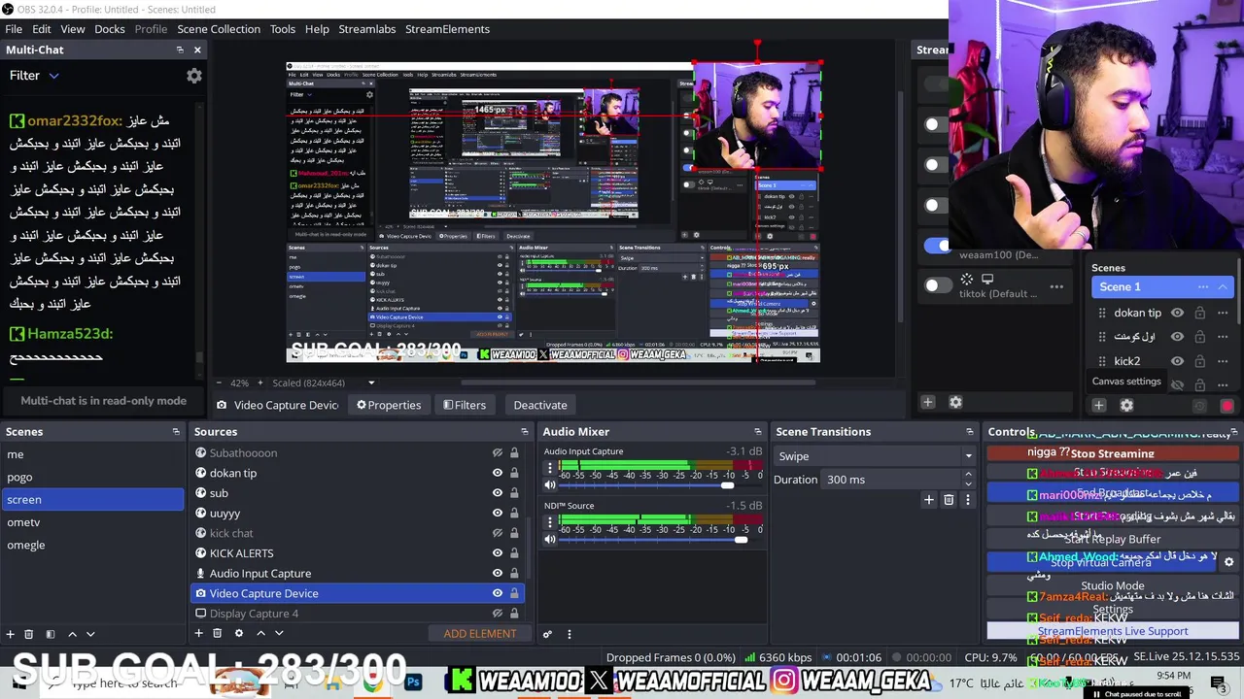
Task: Enable the tiktok output toggle
Action: click(x=937, y=285)
